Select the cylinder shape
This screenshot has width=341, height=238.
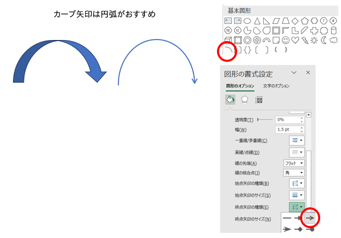(333, 31)
